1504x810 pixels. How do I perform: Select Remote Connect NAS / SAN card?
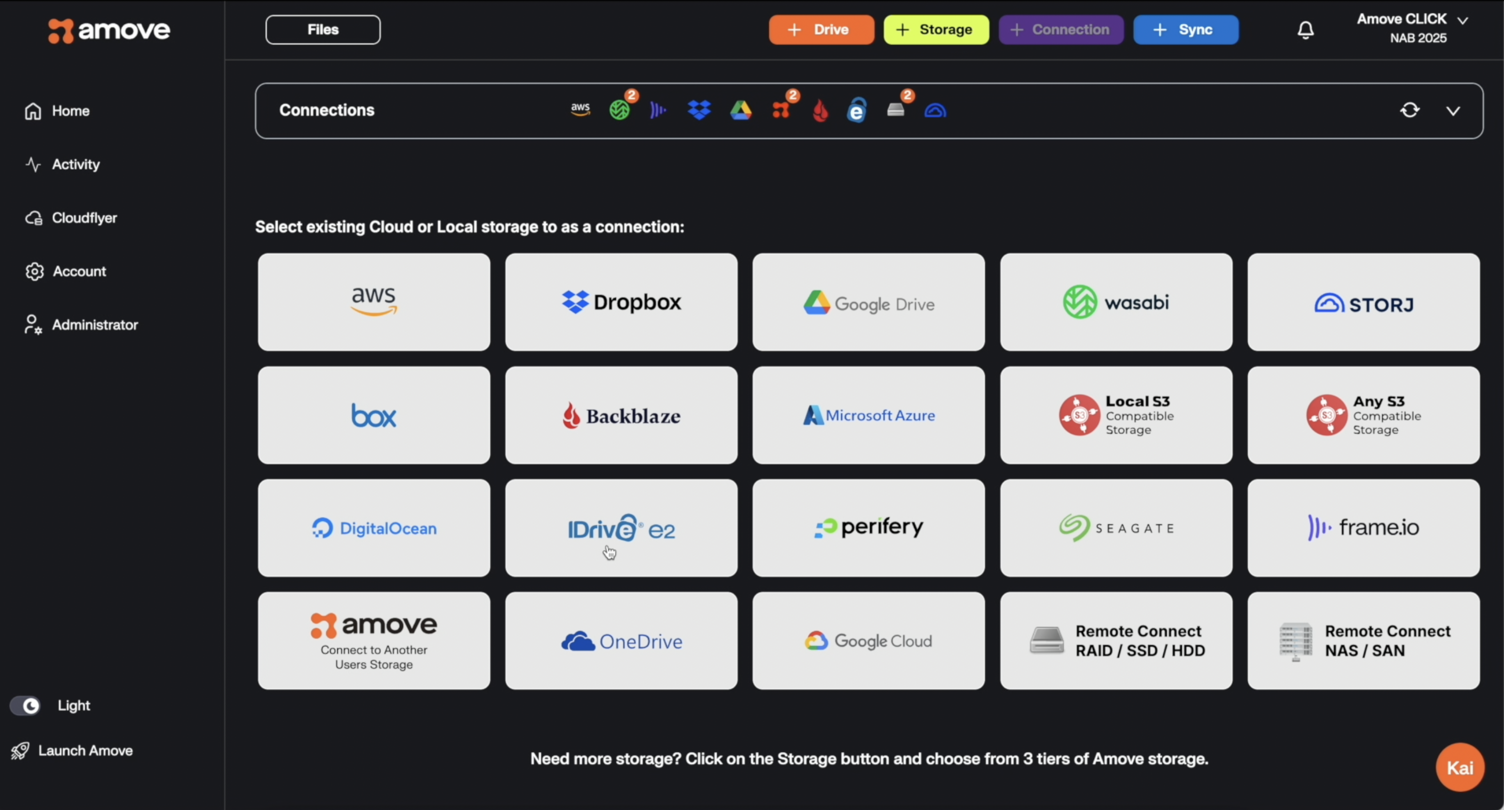[x=1363, y=641]
